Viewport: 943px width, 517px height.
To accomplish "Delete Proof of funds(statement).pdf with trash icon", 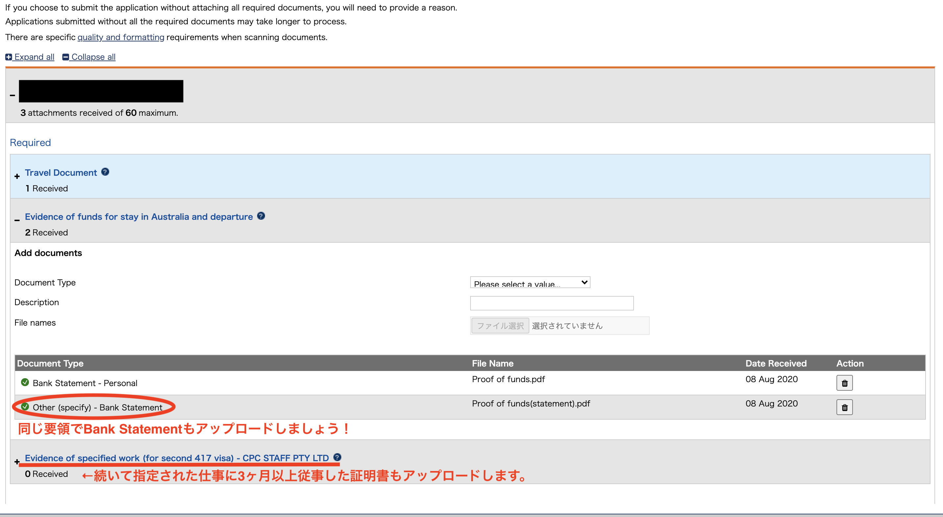I will click(844, 407).
